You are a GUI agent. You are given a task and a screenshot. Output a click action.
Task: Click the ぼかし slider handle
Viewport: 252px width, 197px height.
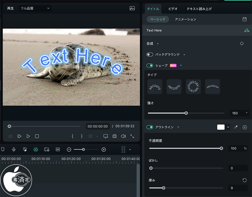pos(151,168)
